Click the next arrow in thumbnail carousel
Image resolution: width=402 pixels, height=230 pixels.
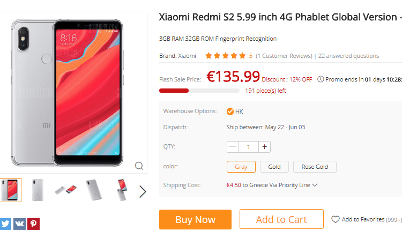tap(143, 191)
